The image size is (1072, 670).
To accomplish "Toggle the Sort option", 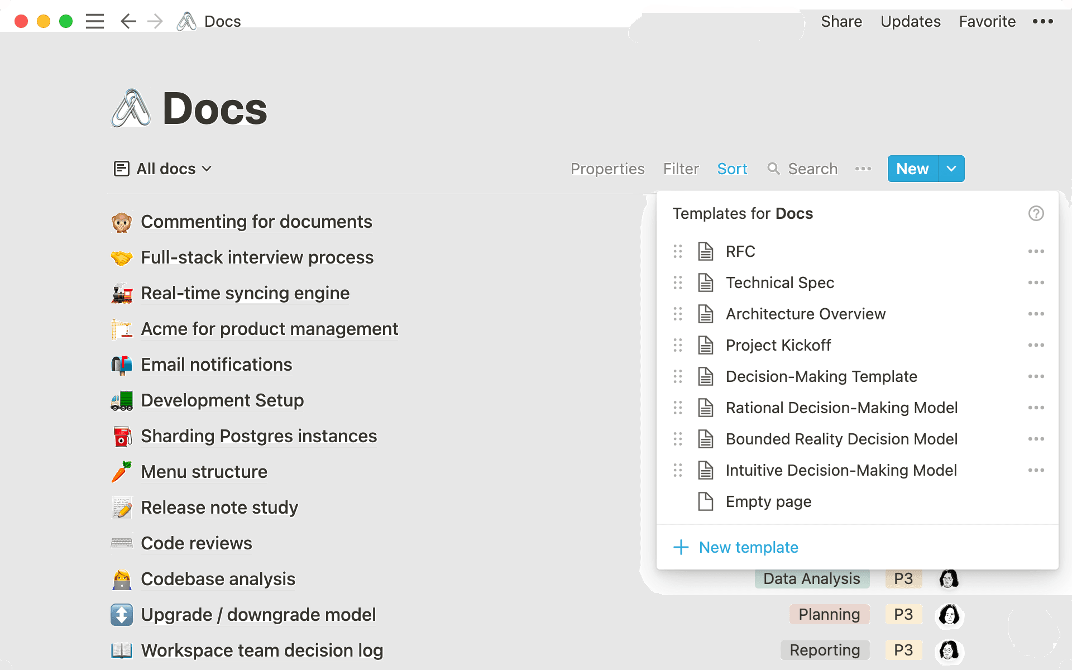I will click(732, 169).
